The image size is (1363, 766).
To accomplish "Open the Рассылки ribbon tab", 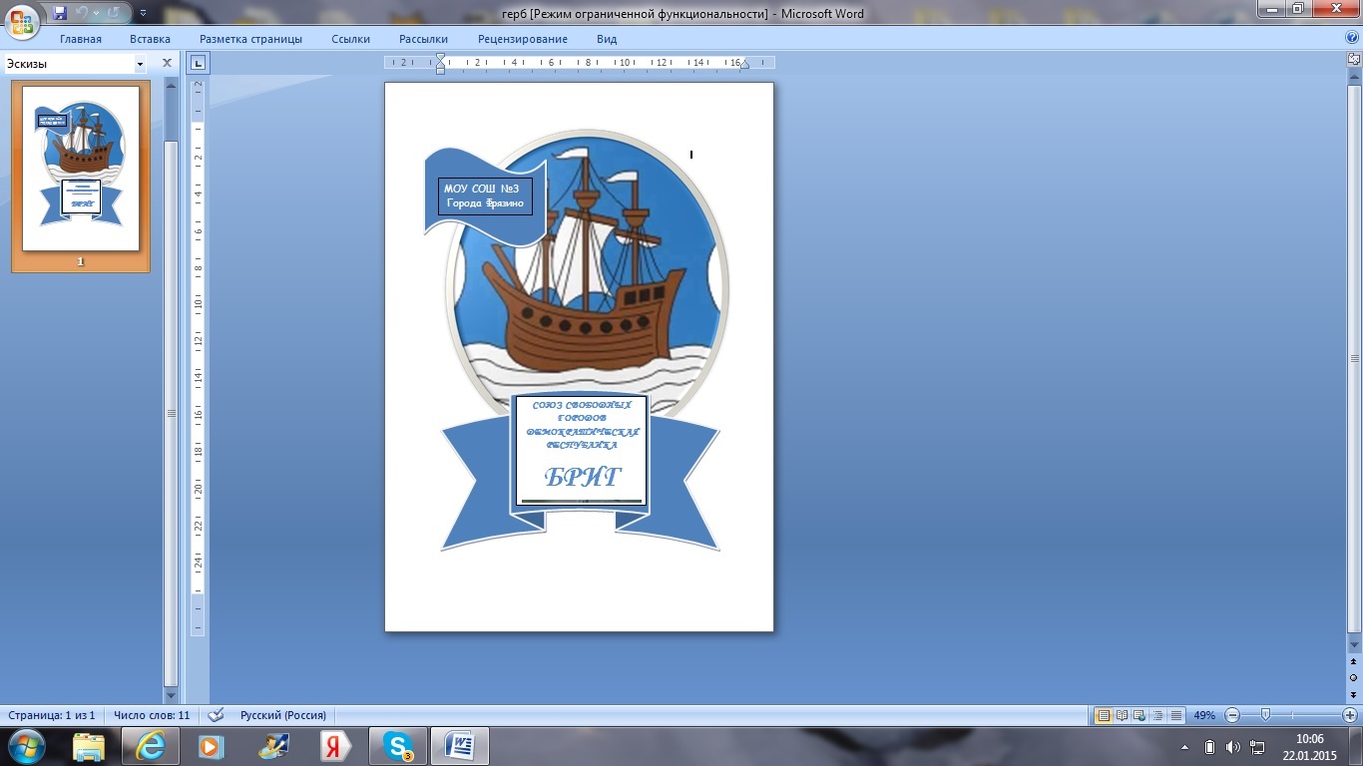I will pyautogui.click(x=423, y=39).
